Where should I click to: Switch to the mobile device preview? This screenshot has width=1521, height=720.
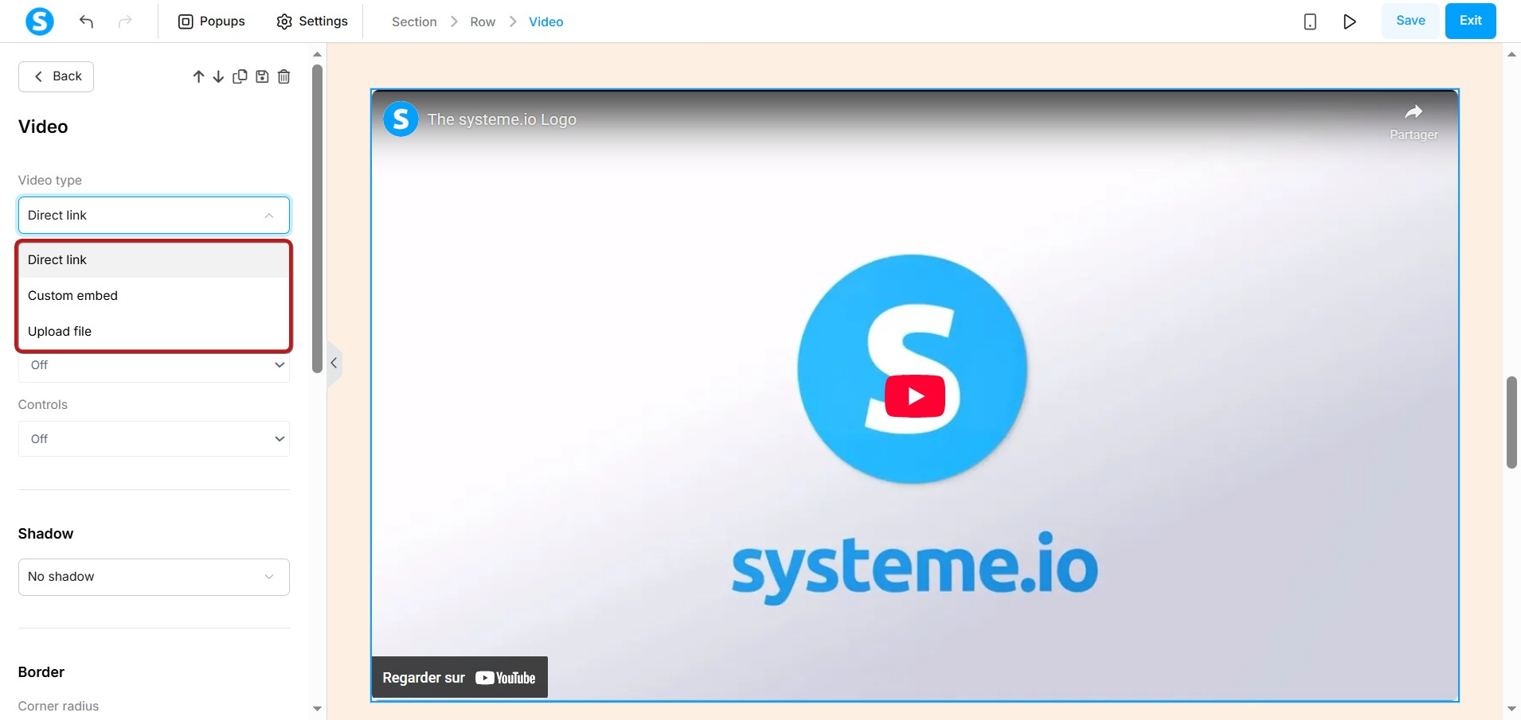coord(1310,21)
